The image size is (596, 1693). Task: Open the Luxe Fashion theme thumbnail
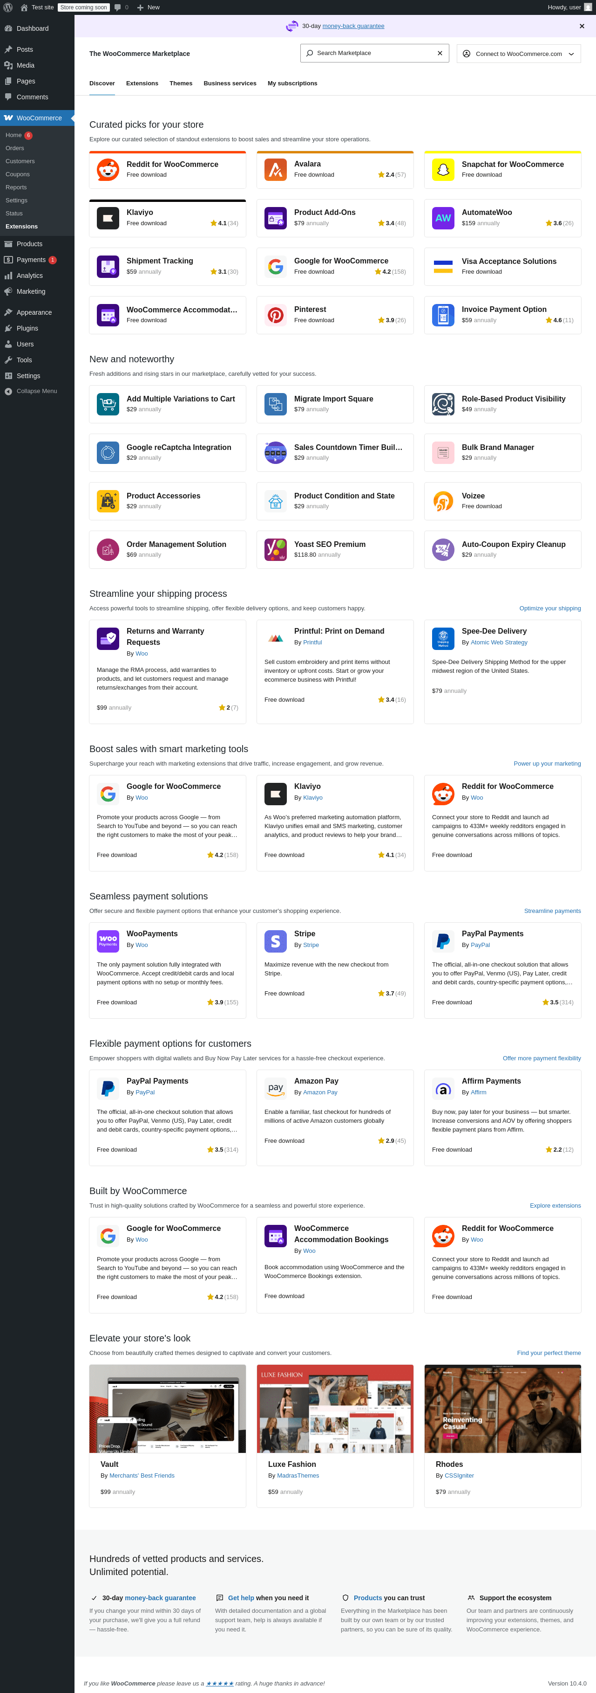[x=335, y=1409]
